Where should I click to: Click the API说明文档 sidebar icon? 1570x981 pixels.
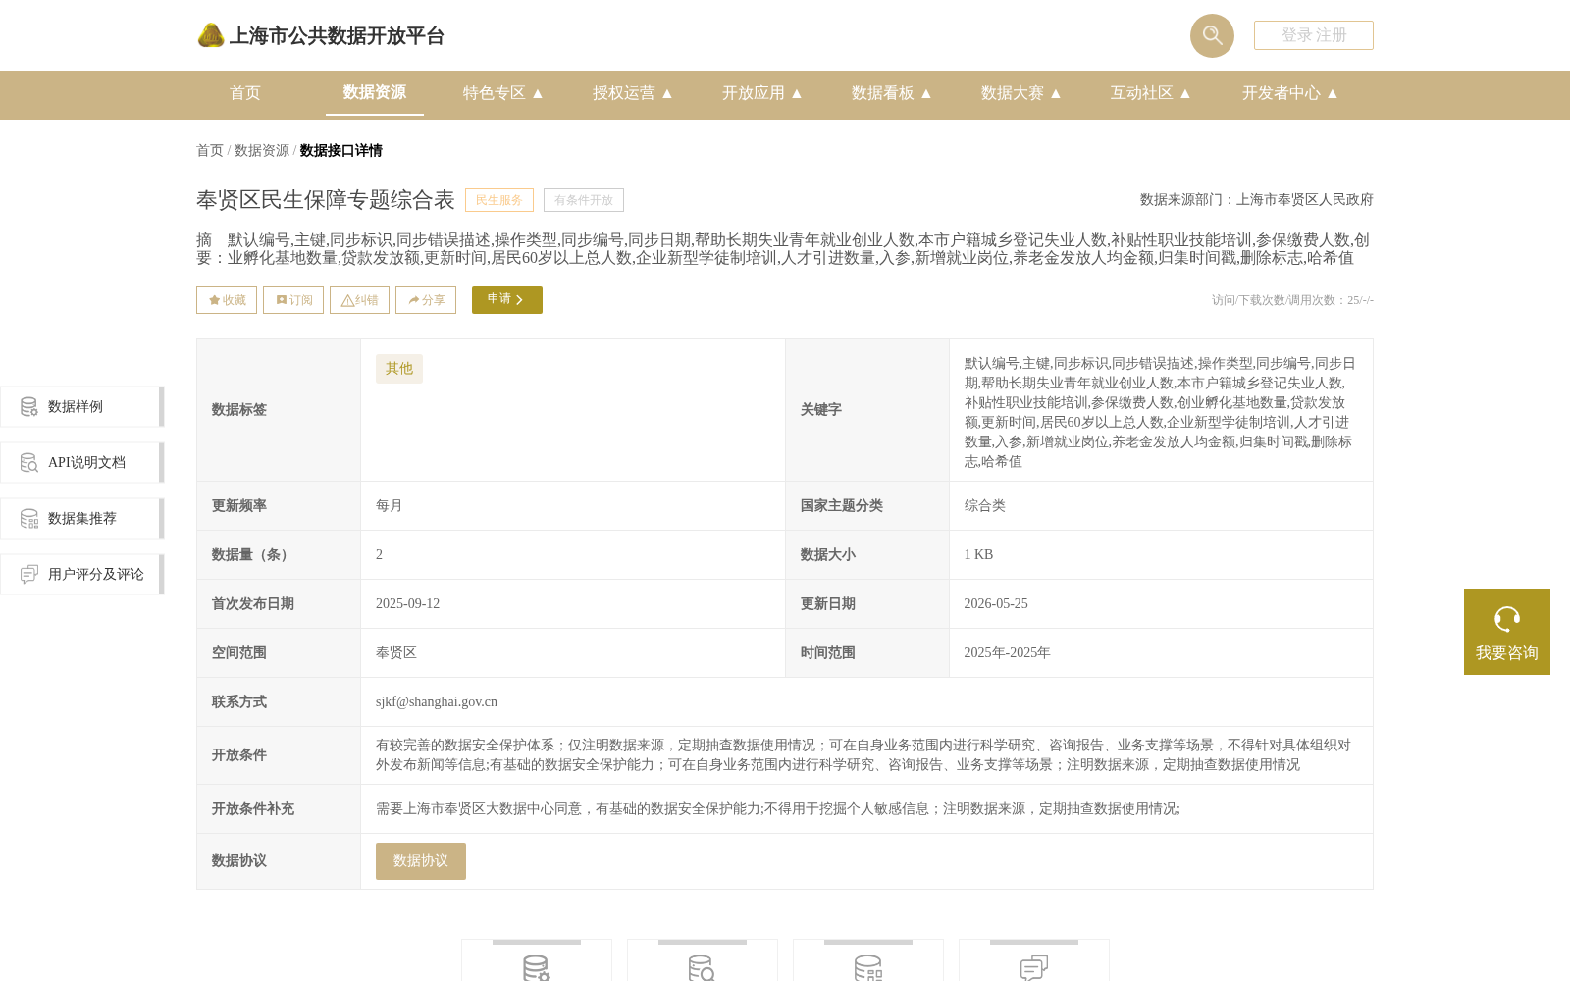[29, 462]
